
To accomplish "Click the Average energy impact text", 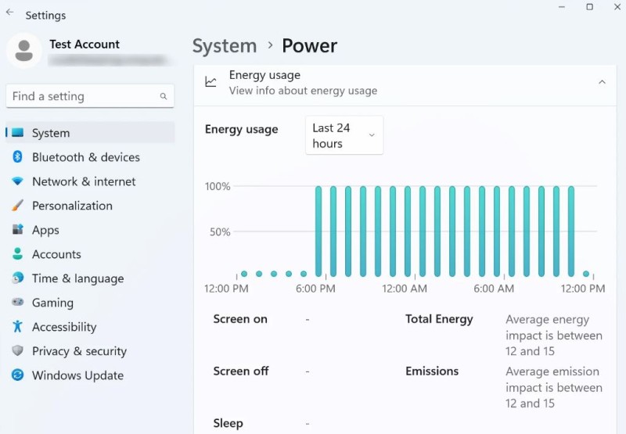I will pos(554,335).
